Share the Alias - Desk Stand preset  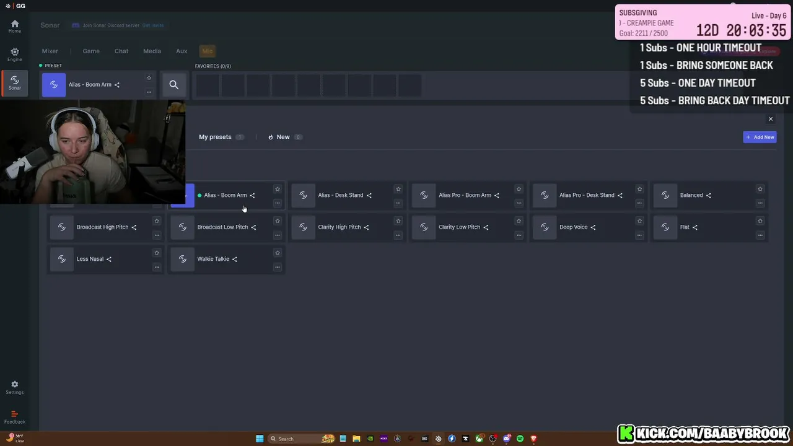pos(369,195)
